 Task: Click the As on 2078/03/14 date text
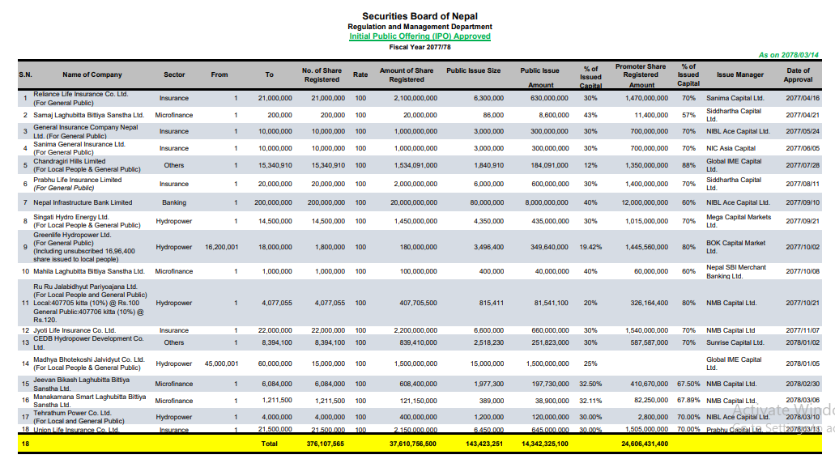788,55
